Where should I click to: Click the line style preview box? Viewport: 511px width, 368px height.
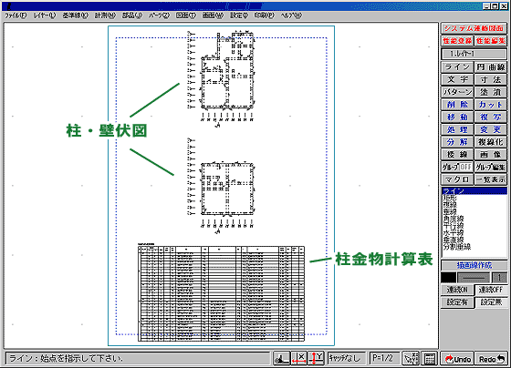pyautogui.click(x=474, y=278)
